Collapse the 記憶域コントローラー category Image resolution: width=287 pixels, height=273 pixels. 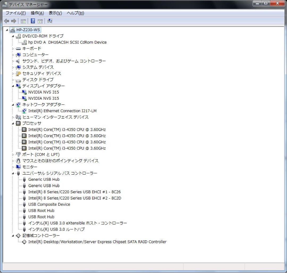pyautogui.click(x=13, y=236)
